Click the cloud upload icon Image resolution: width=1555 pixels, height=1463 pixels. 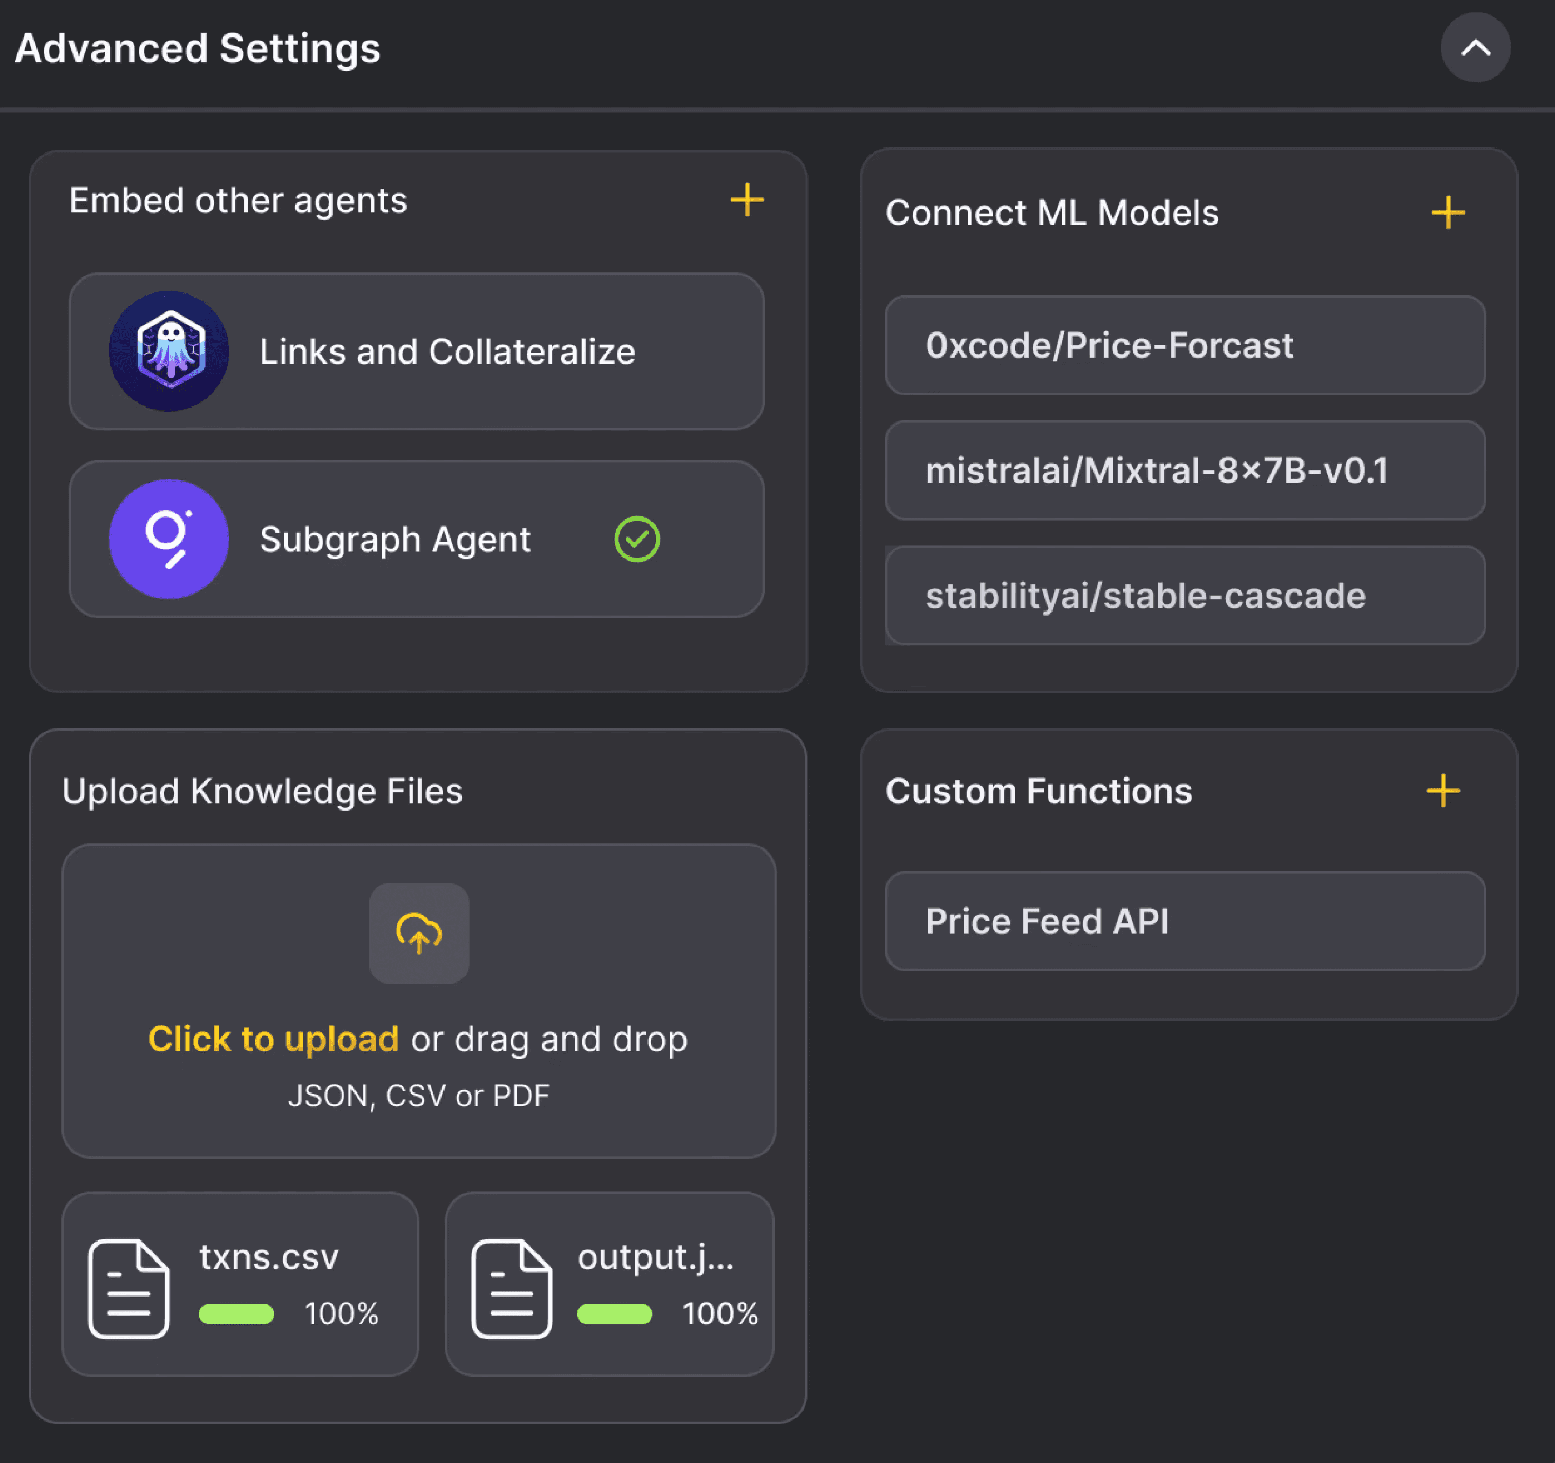419,933
